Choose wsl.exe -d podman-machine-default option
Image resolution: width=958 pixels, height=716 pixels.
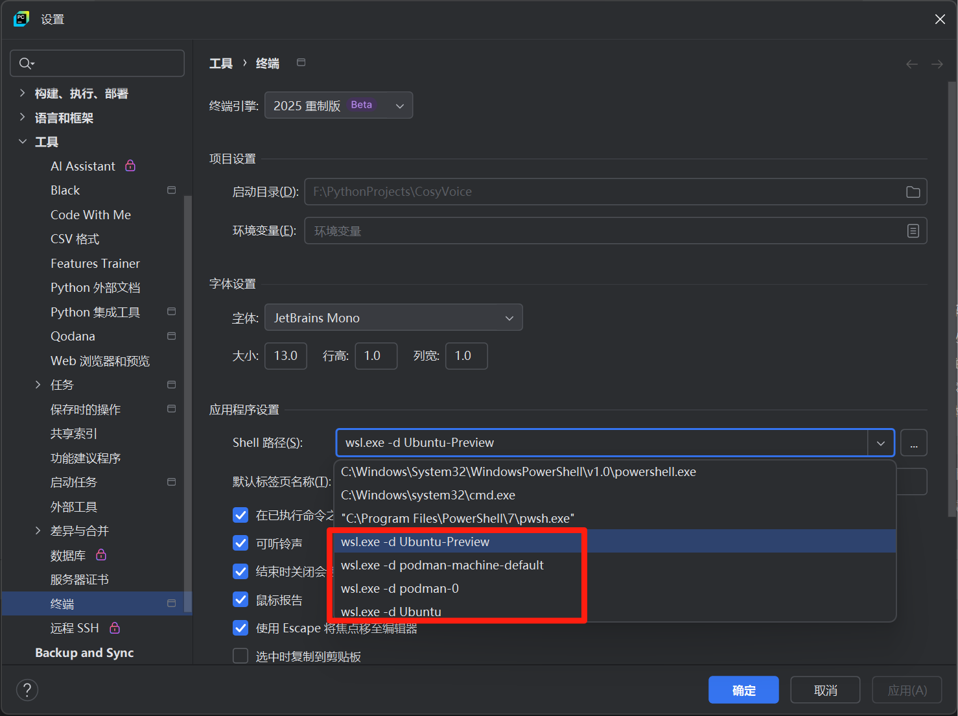(615, 565)
